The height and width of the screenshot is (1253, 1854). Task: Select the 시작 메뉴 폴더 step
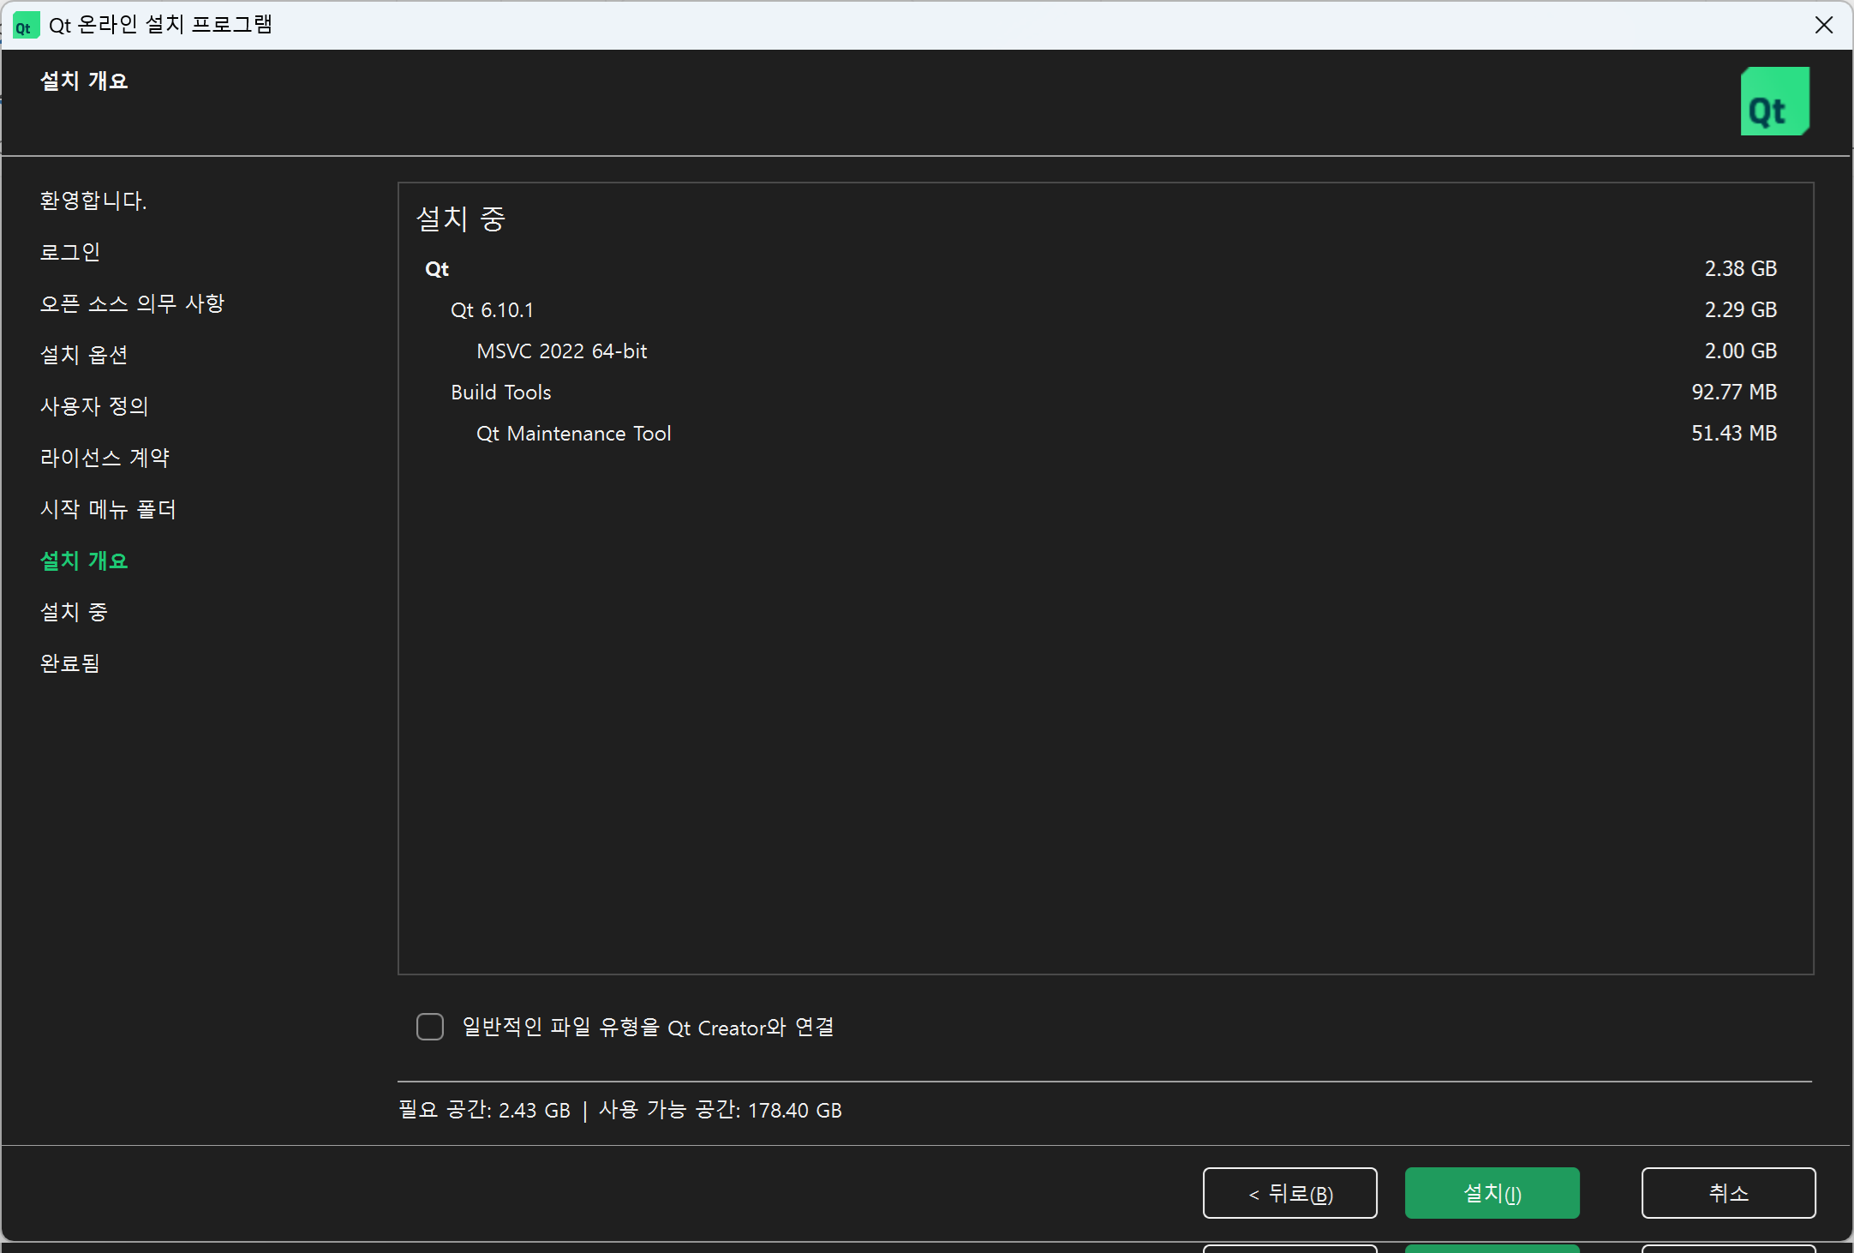point(108,508)
